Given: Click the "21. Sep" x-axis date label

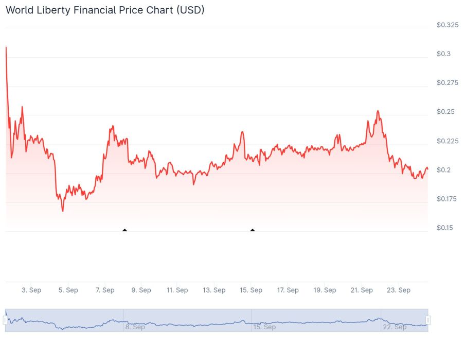Looking at the screenshot, I should (362, 290).
